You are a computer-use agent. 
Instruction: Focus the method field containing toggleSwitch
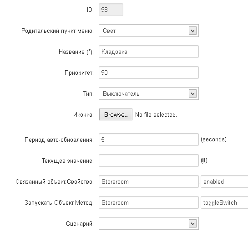224,202
